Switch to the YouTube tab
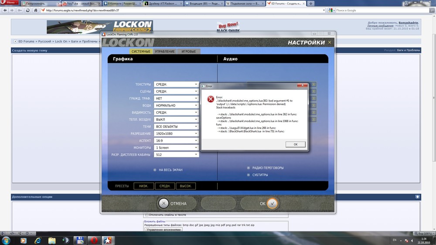Image resolution: width=436 pixels, height=245 pixels. coord(82,3)
